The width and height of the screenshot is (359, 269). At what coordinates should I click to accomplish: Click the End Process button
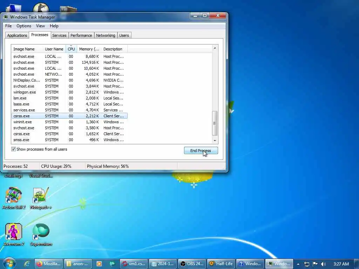pyautogui.click(x=201, y=151)
